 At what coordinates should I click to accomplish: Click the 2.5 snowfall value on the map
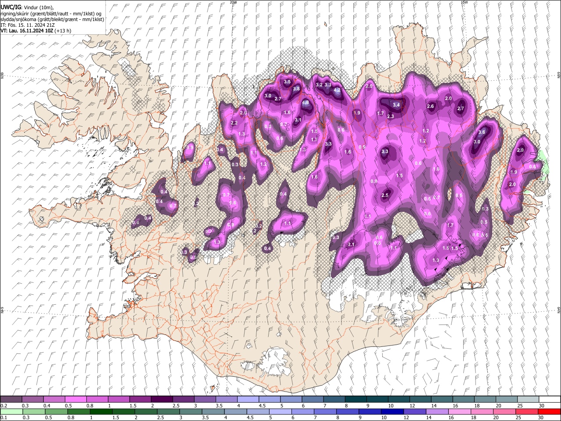[x=385, y=195]
